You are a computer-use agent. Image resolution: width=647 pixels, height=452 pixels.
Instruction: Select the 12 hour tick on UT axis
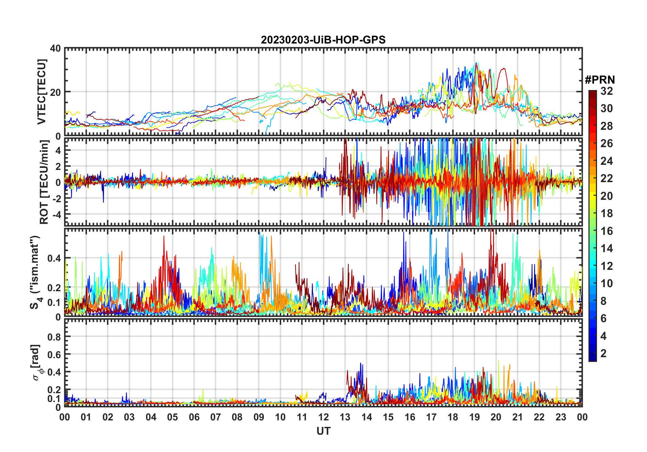323,417
